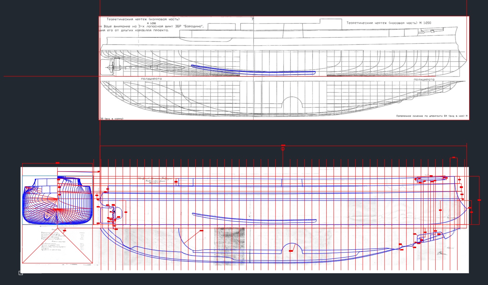The width and height of the screenshot is (488, 285).
Task: Select the red dimension label above the body plan
Action: pyautogui.click(x=57, y=163)
